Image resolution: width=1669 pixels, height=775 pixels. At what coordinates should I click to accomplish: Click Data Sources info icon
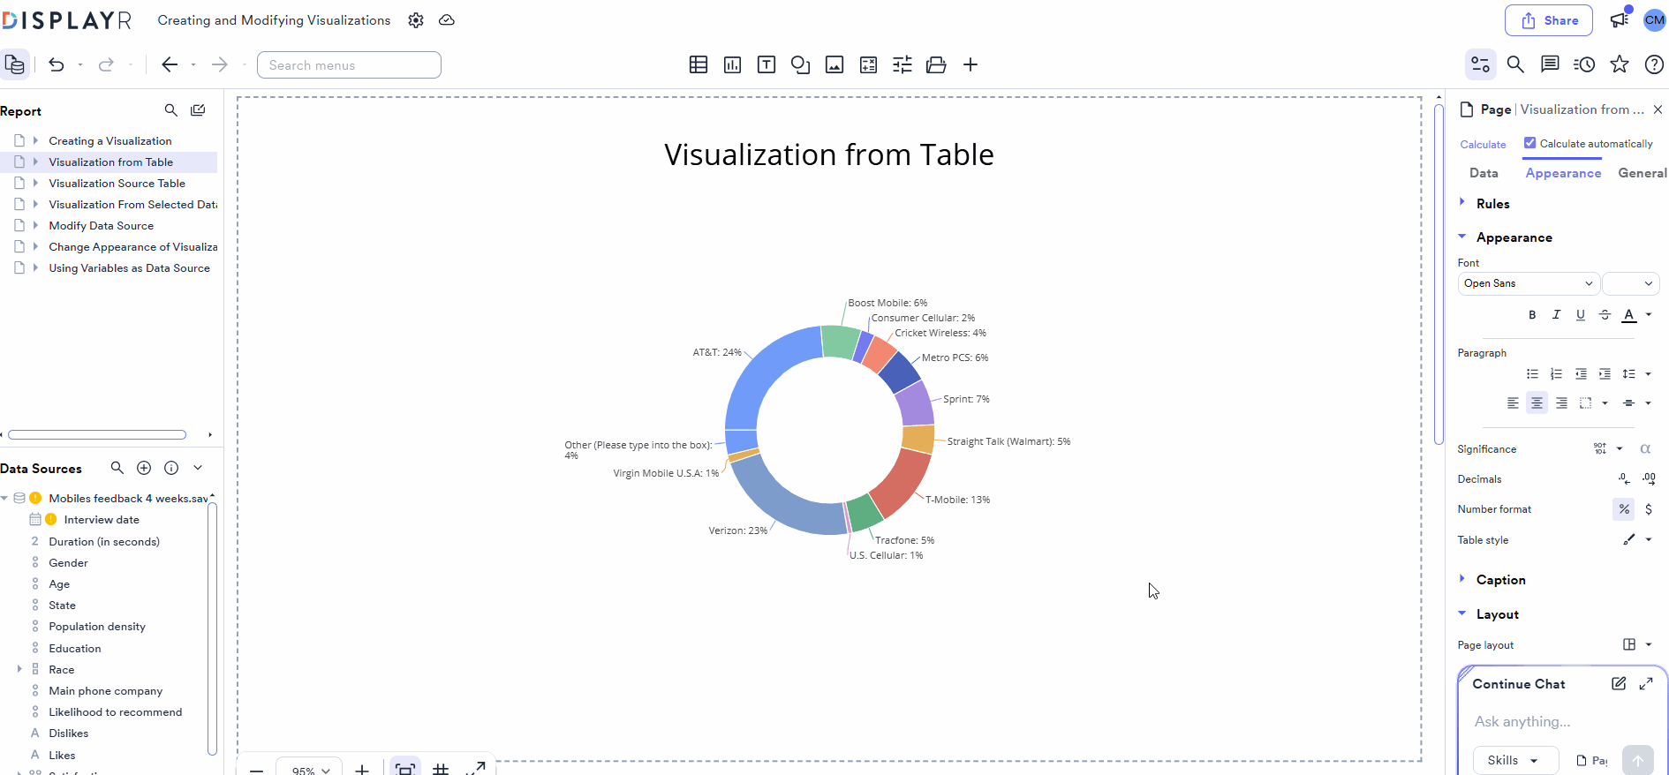coord(171,468)
